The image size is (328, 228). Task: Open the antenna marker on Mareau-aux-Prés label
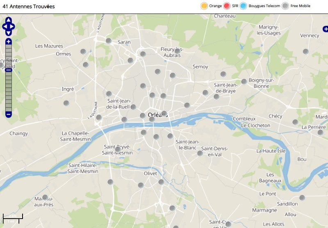point(45,198)
